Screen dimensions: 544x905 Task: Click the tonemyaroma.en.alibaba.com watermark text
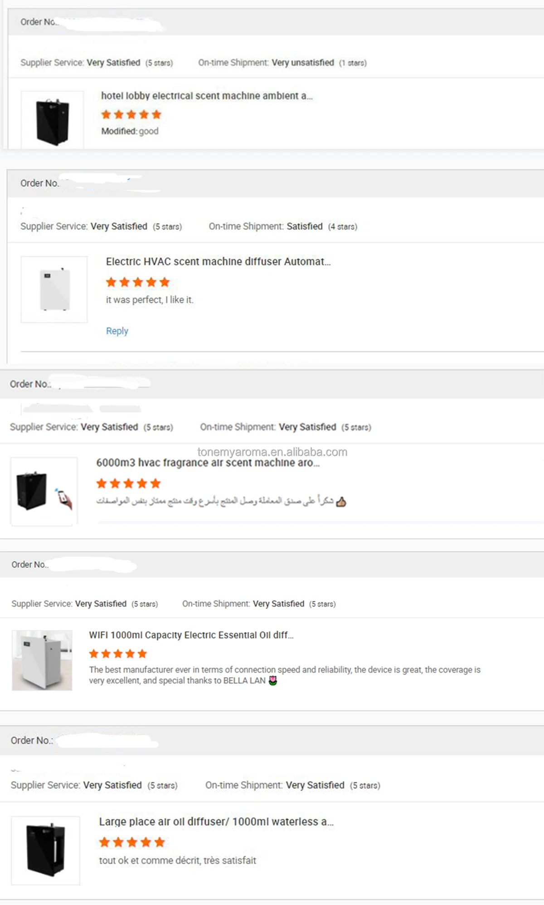point(272,452)
